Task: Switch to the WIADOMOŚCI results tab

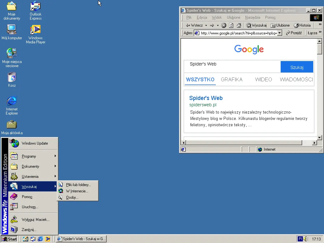Action: coord(296,79)
